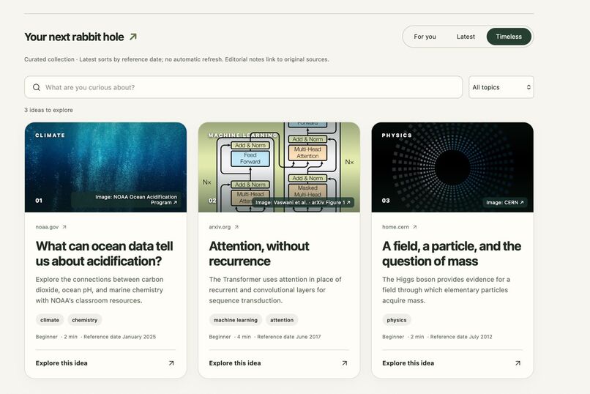Viewport: 590px width, 394px height.
Task: Open the Your next rabbit hole heading
Action: tap(74, 37)
